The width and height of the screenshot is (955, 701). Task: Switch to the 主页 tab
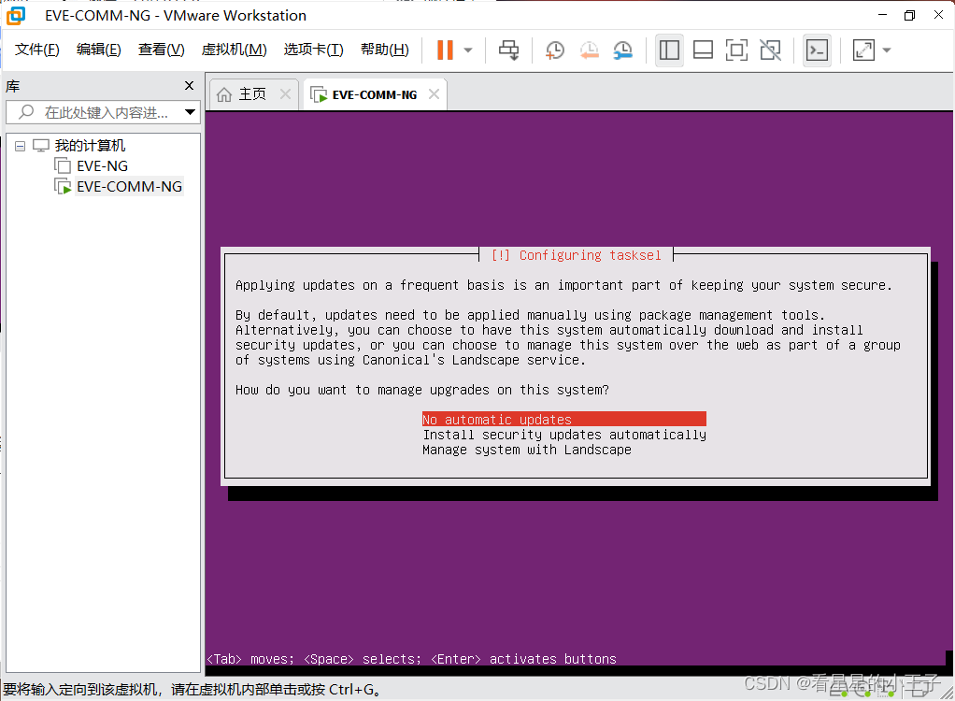coord(252,94)
